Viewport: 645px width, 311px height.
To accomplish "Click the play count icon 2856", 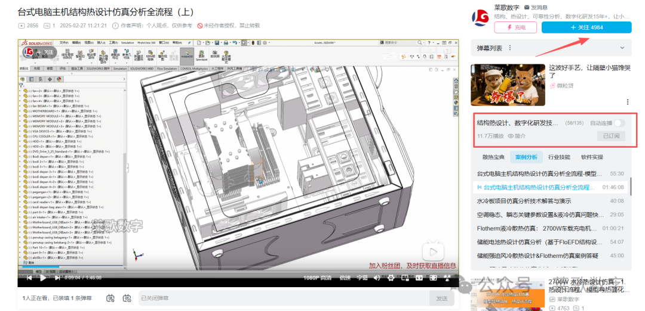I will (21, 26).
